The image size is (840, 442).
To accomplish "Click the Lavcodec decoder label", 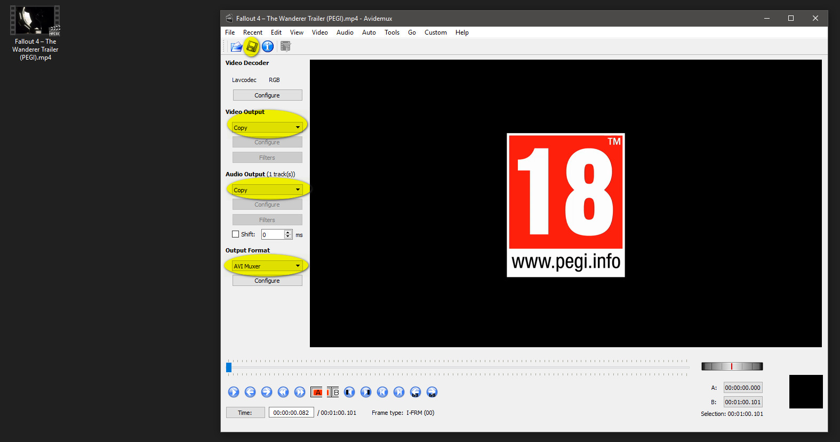I will pyautogui.click(x=244, y=80).
